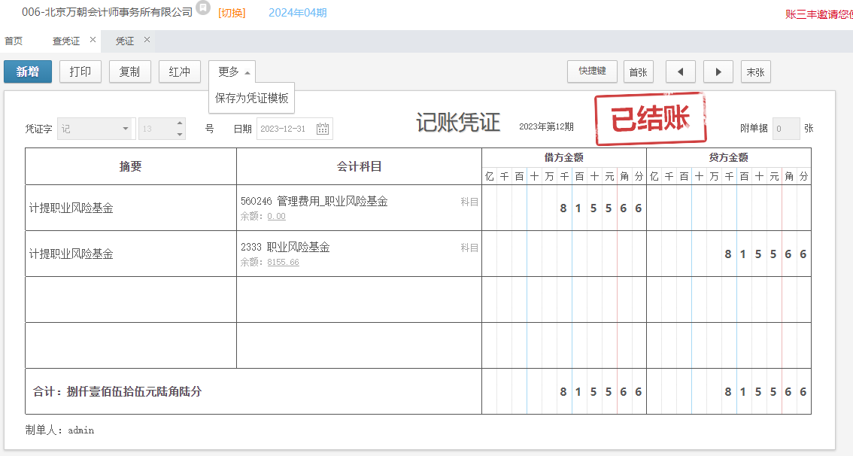Image resolution: width=853 pixels, height=456 pixels.
Task: Increase the voucher number with up arrow
Action: [180, 123]
